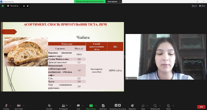This screenshot has width=207, height=110.
Task: Open the Security shield menu
Action: tap(49, 107)
